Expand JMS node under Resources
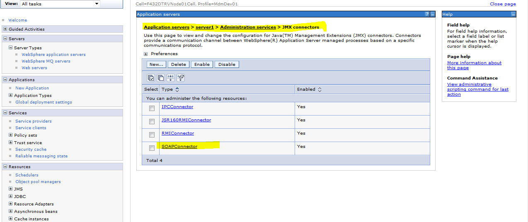528x222 pixels. pyautogui.click(x=11, y=189)
